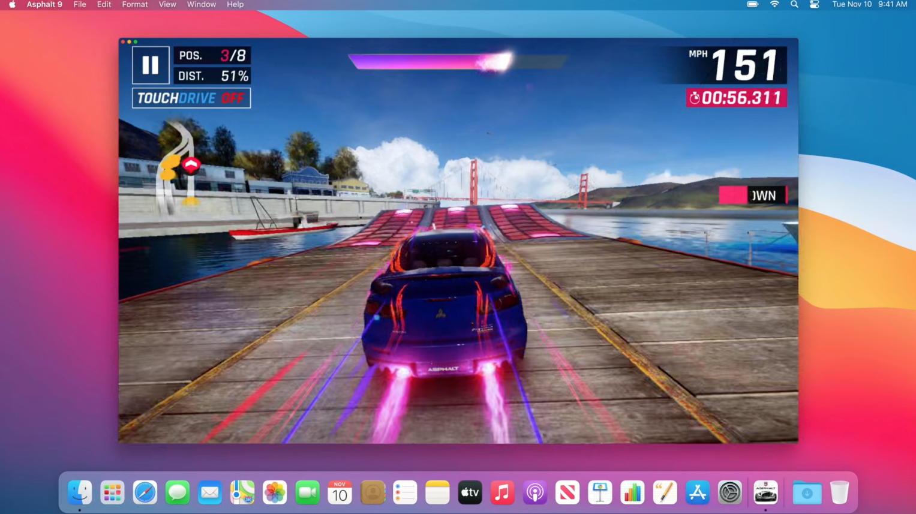This screenshot has width=916, height=514.
Task: Open Calendar showing Nov 10
Action: pyautogui.click(x=340, y=492)
